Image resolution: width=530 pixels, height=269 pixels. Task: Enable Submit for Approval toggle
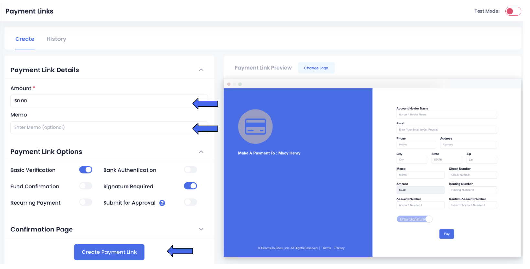click(191, 202)
